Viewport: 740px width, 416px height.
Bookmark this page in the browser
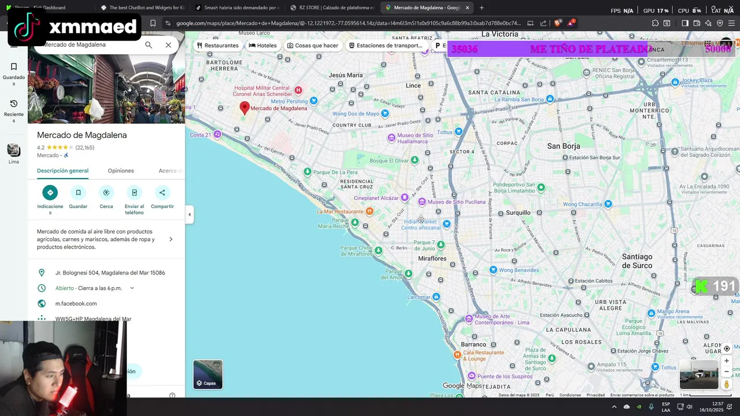(153, 23)
